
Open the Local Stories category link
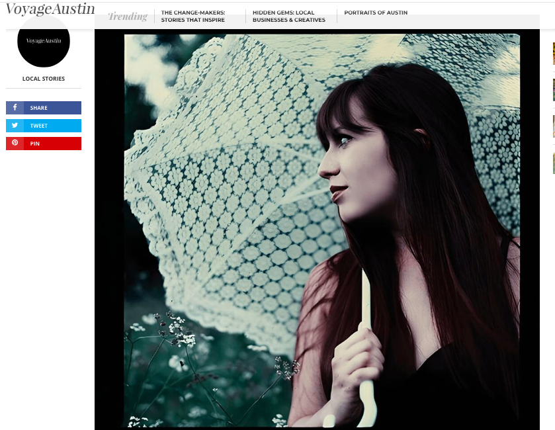(44, 79)
